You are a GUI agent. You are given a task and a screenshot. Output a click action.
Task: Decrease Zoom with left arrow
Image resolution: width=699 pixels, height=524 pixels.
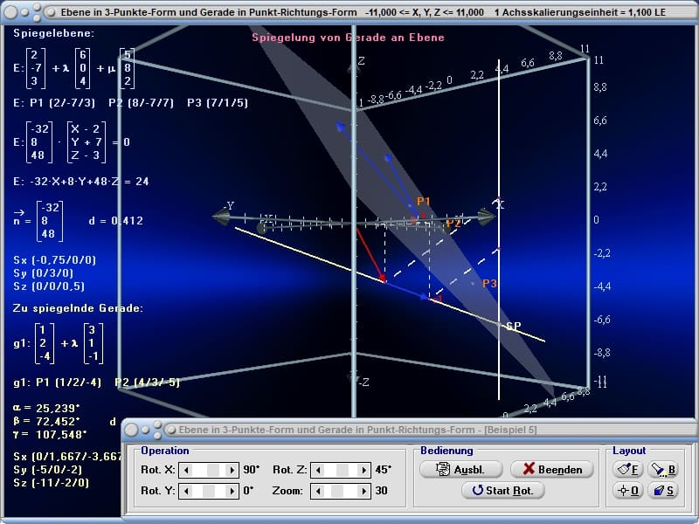(318, 491)
